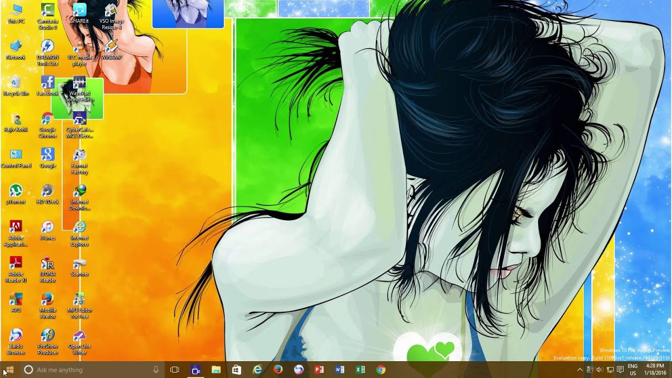Viewport: 672px width, 378px height.
Task: Launch PowerPoint from the taskbar
Action: pyautogui.click(x=319, y=370)
